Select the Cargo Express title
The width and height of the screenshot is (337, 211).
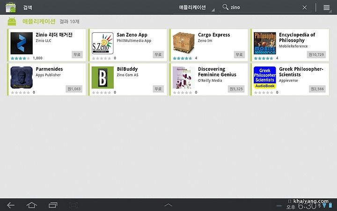(x=214, y=35)
